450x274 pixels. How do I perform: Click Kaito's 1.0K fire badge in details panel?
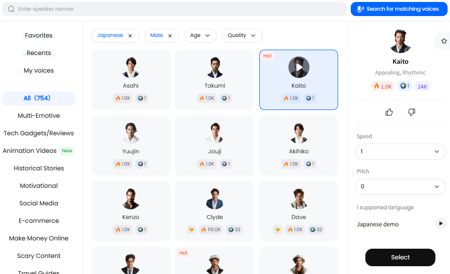click(x=383, y=87)
